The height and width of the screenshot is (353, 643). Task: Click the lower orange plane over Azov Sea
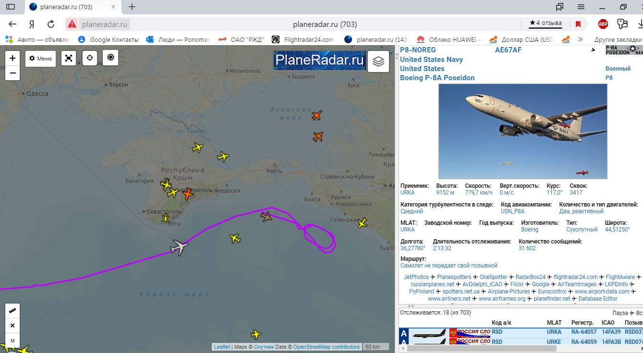(x=318, y=137)
